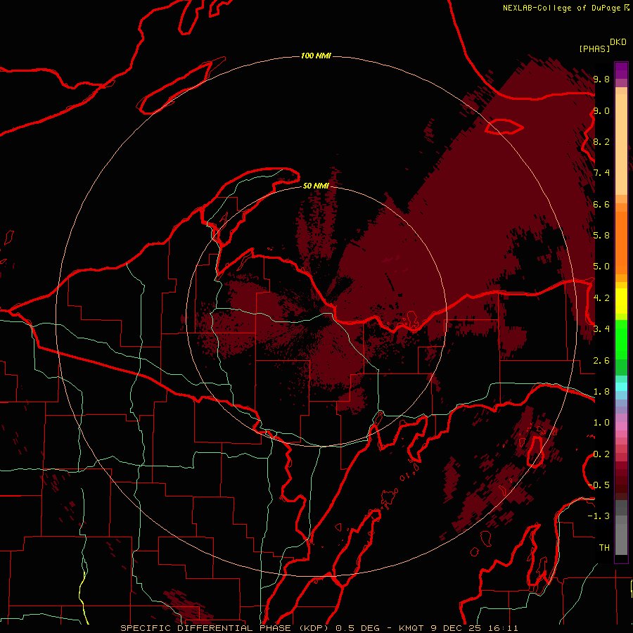Click the 4.2 value on the color scale

pos(601,298)
